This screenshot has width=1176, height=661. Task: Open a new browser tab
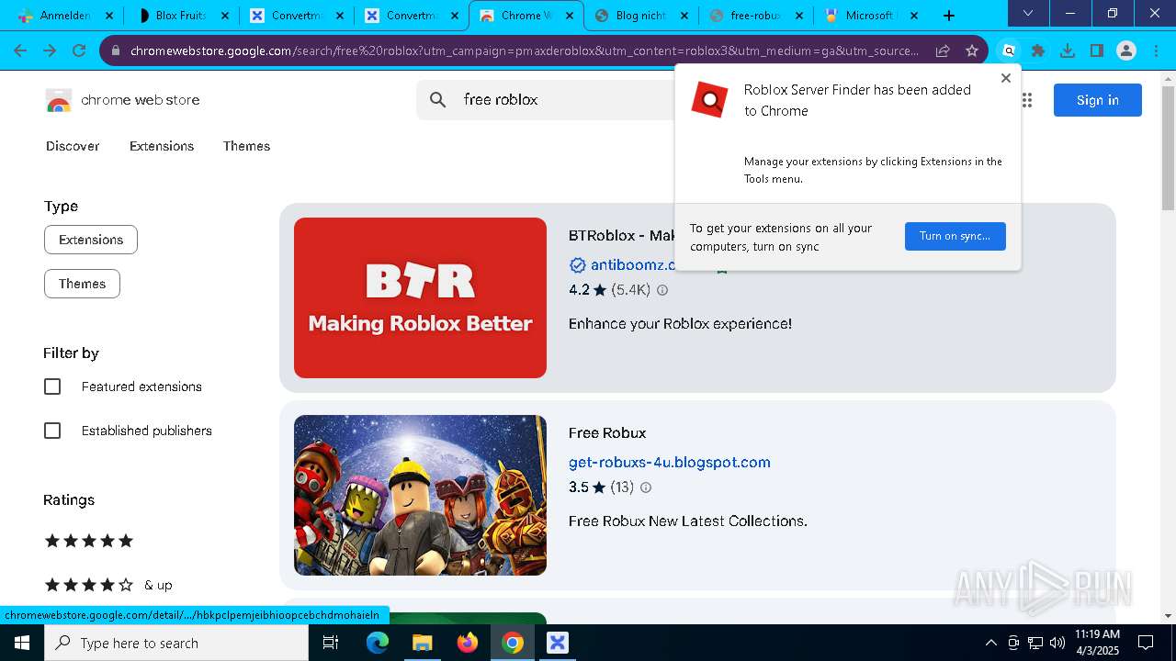[x=949, y=16]
